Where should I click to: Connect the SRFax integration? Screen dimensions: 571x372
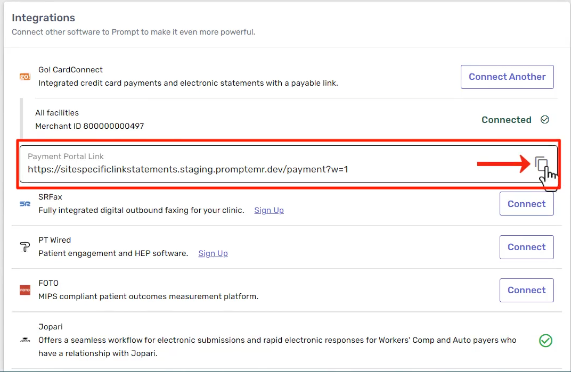tap(527, 204)
